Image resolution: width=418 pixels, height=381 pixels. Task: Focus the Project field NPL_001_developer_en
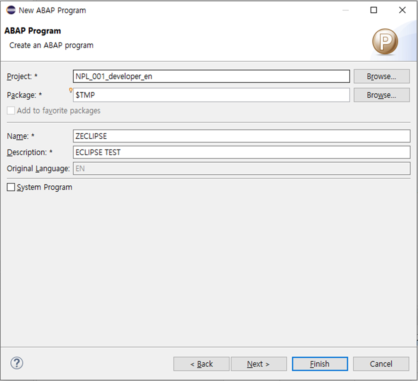pos(212,77)
